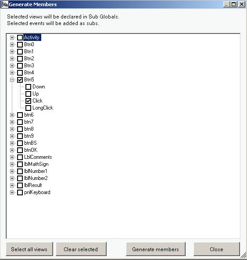This screenshot has height=260, width=247.
Task: Select the lblNumber1 tree item
Action: point(36,171)
